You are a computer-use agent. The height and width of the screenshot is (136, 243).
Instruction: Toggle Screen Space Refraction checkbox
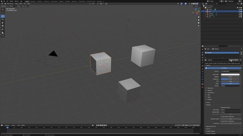[x=221, y=117]
